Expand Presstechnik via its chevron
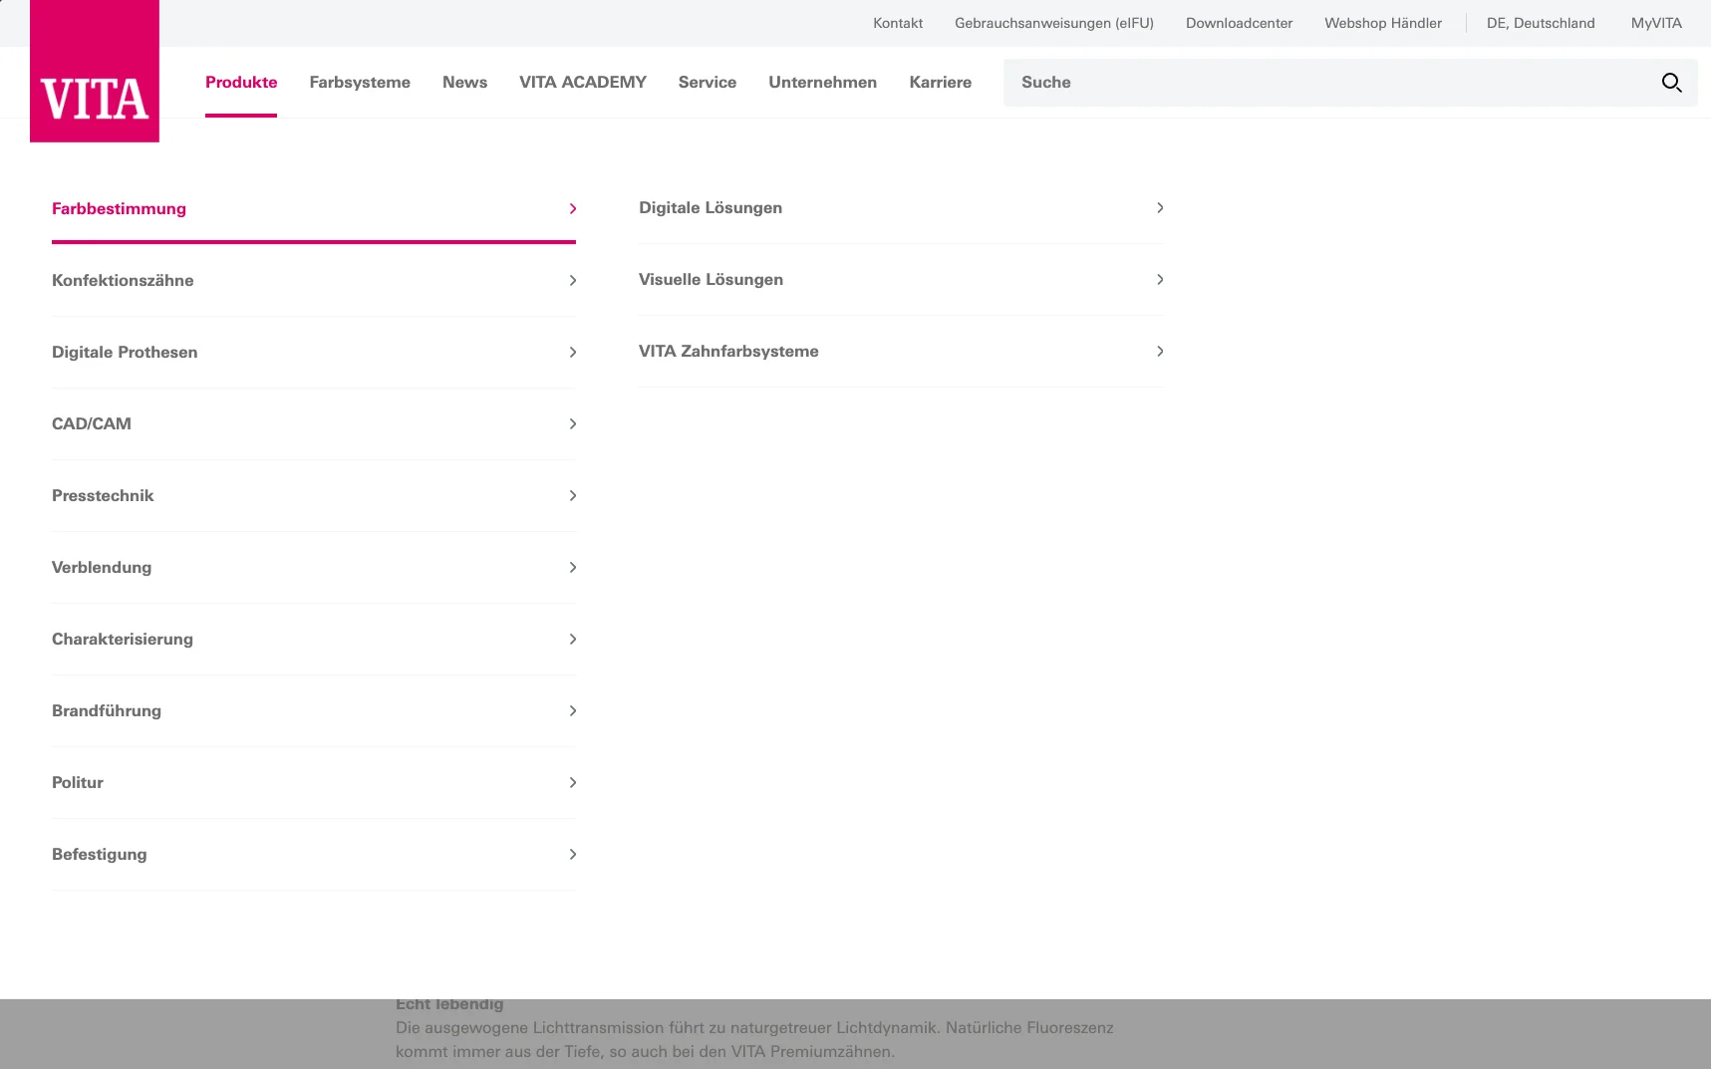The image size is (1711, 1069). pyautogui.click(x=573, y=496)
